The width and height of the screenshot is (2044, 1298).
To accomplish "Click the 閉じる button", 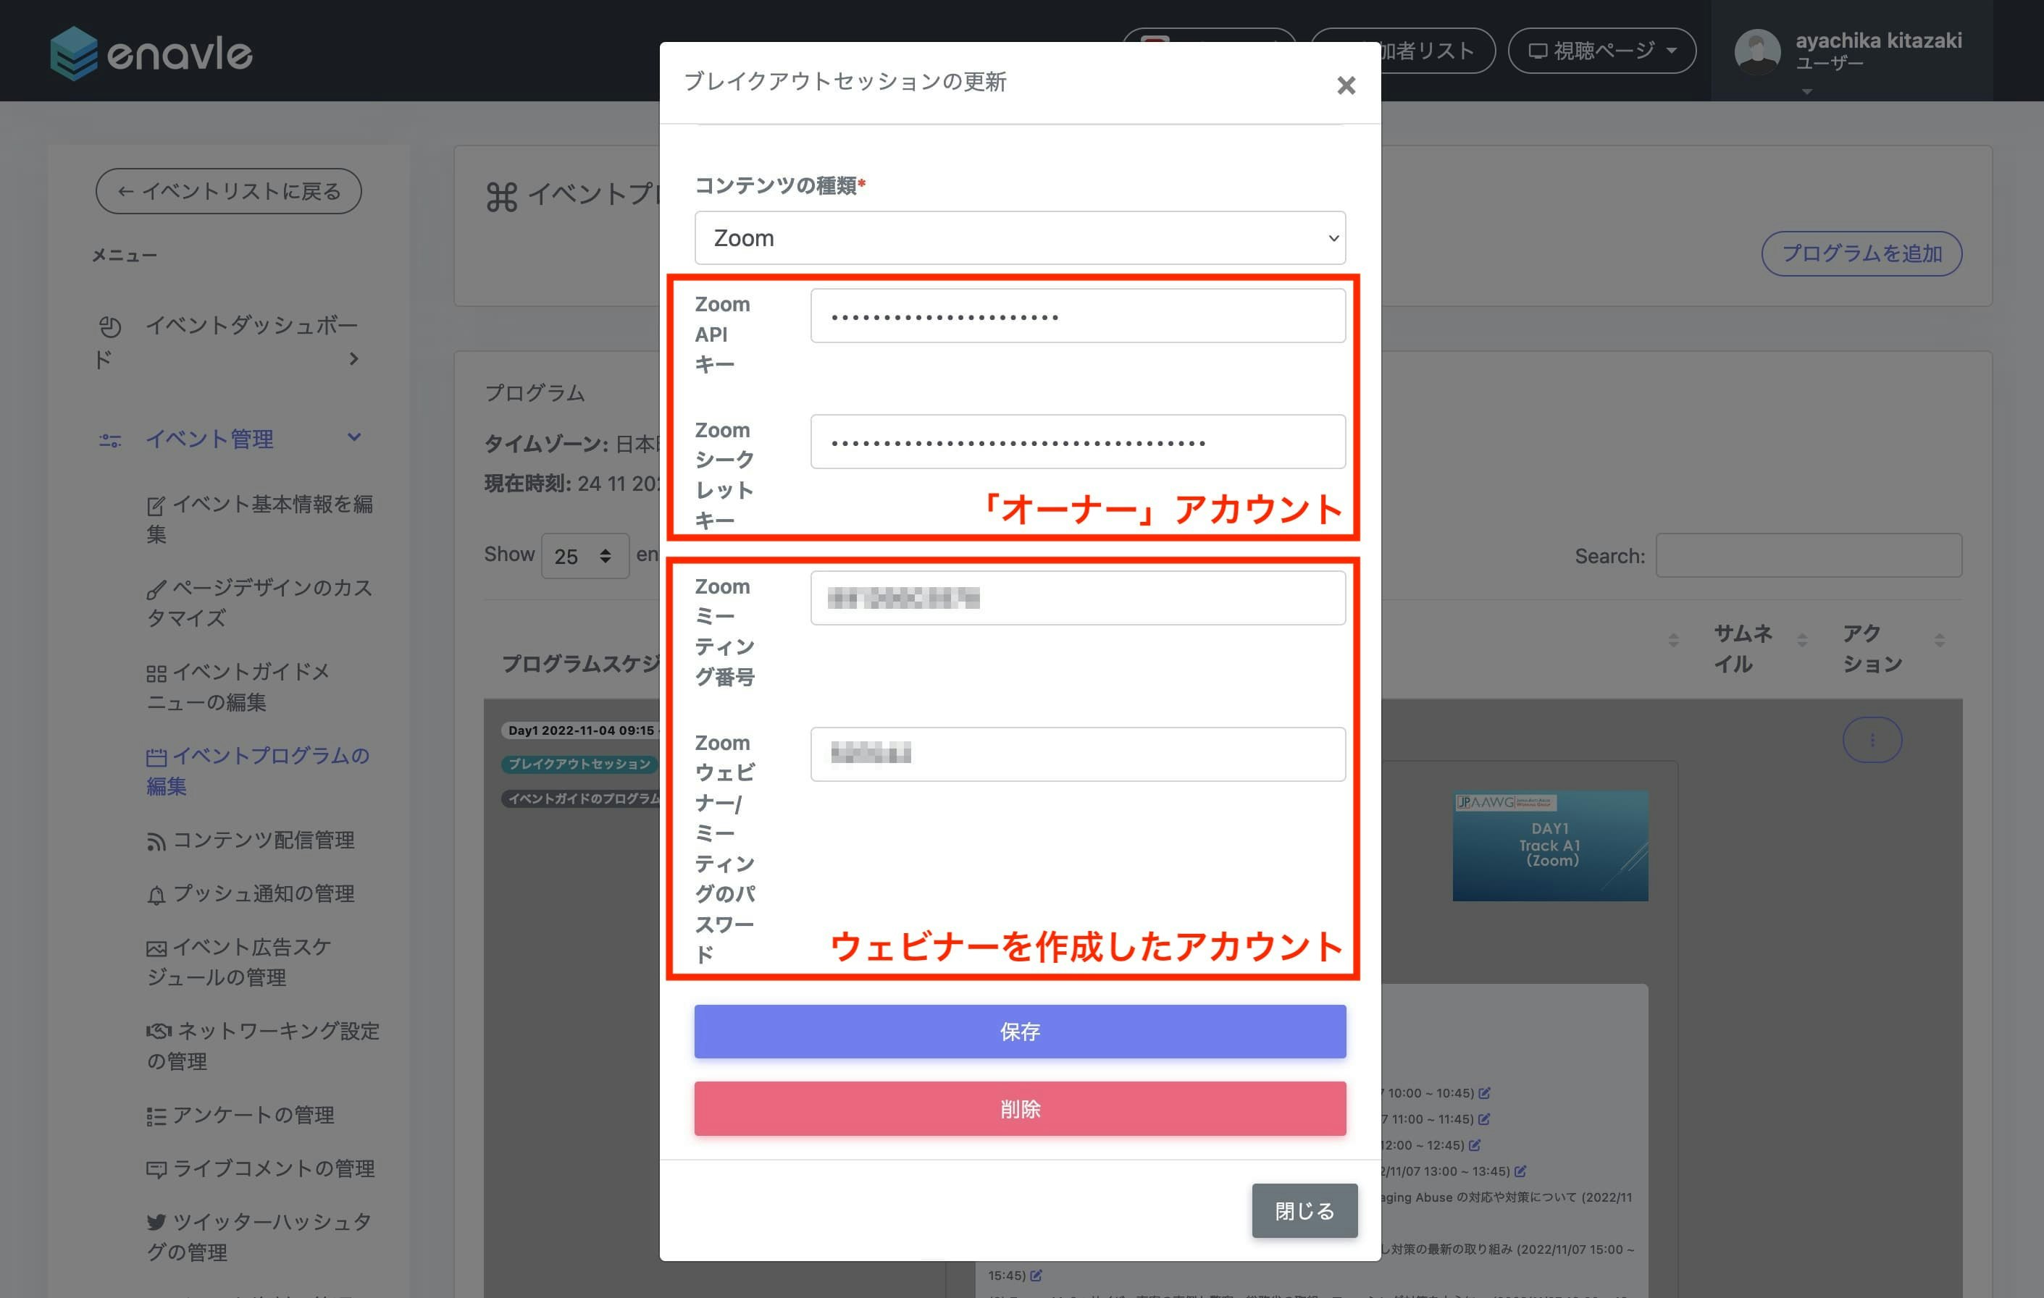I will 1304,1210.
